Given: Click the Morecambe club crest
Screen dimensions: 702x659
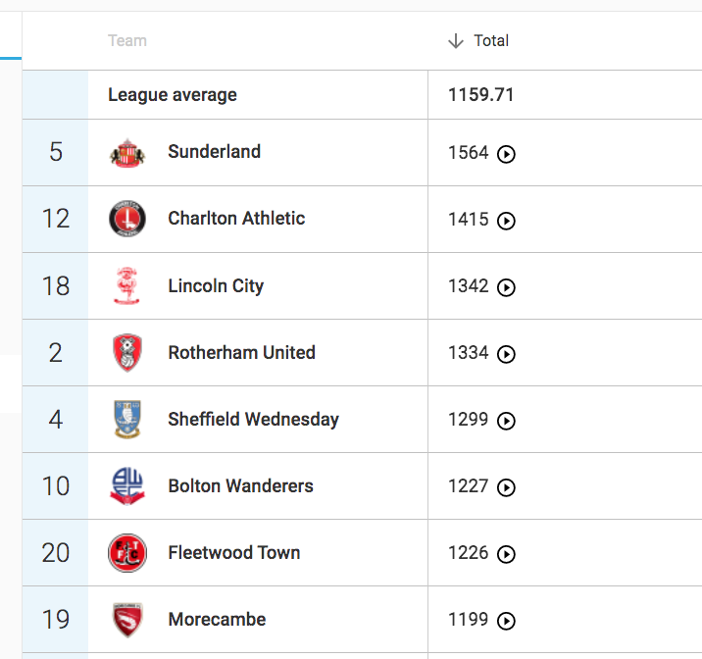Looking at the screenshot, I should pyautogui.click(x=126, y=620).
